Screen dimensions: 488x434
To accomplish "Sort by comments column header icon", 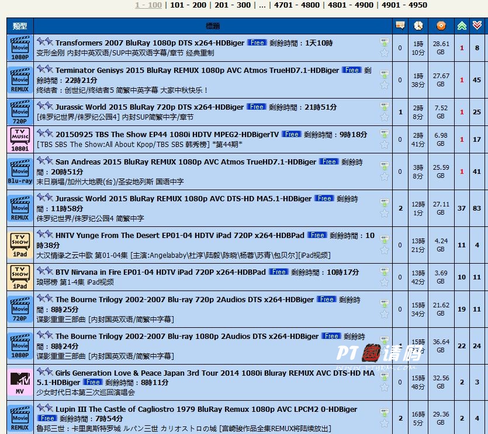I will [x=400, y=25].
